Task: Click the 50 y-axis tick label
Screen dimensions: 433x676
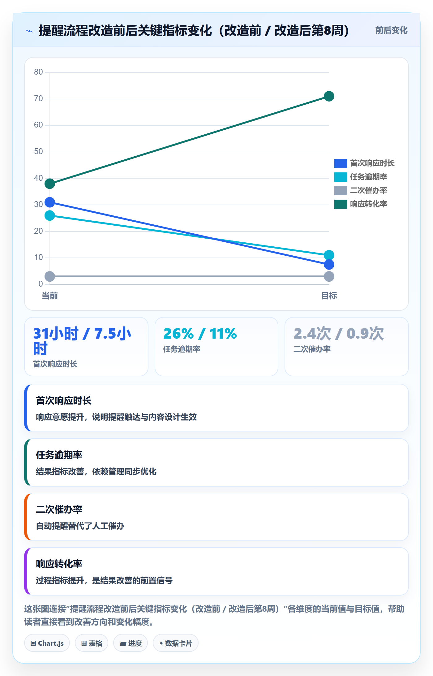Action: tap(38, 152)
